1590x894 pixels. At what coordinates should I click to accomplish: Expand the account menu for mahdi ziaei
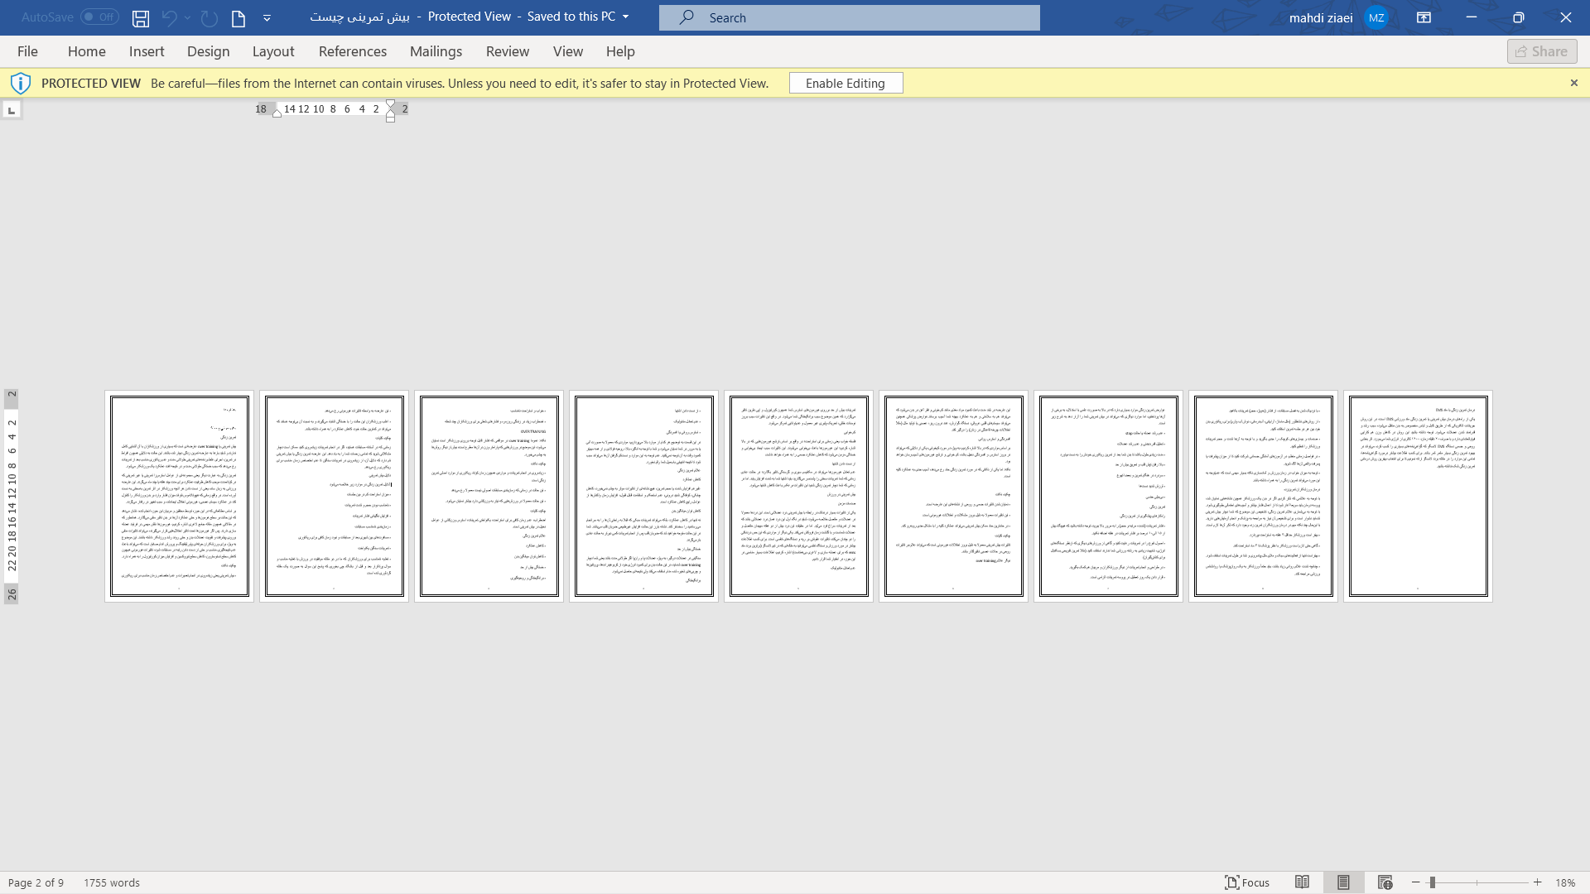pyautogui.click(x=1376, y=17)
